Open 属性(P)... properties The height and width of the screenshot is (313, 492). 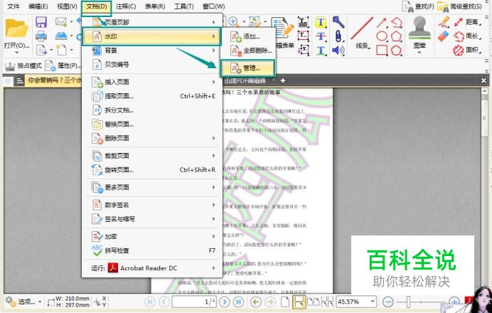click(x=63, y=65)
